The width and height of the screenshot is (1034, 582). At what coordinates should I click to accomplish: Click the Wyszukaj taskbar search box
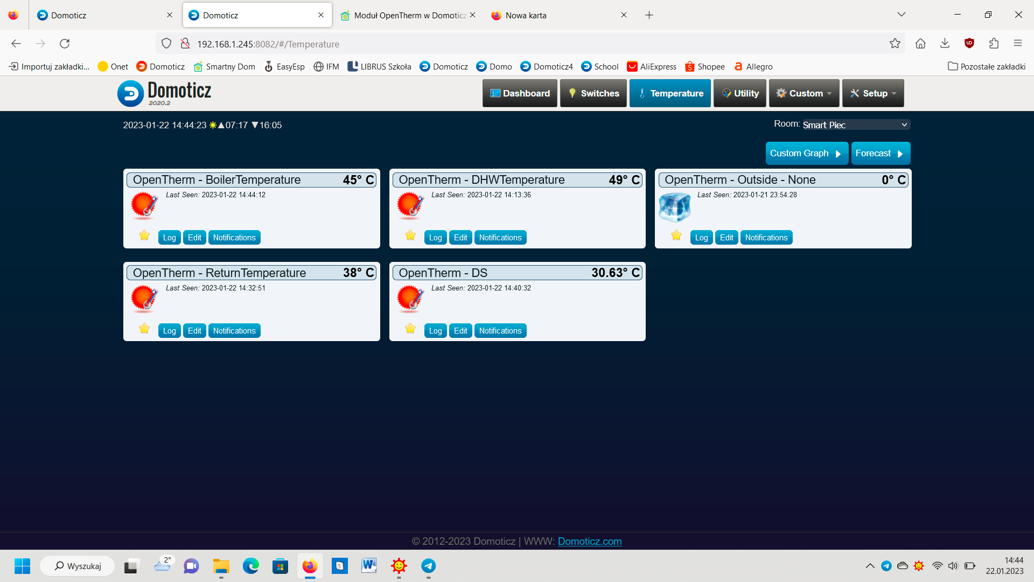click(x=78, y=566)
